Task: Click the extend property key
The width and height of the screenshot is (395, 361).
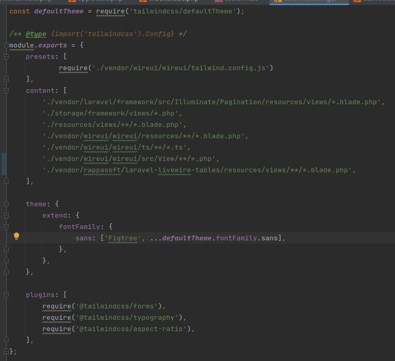Action: [55, 216]
